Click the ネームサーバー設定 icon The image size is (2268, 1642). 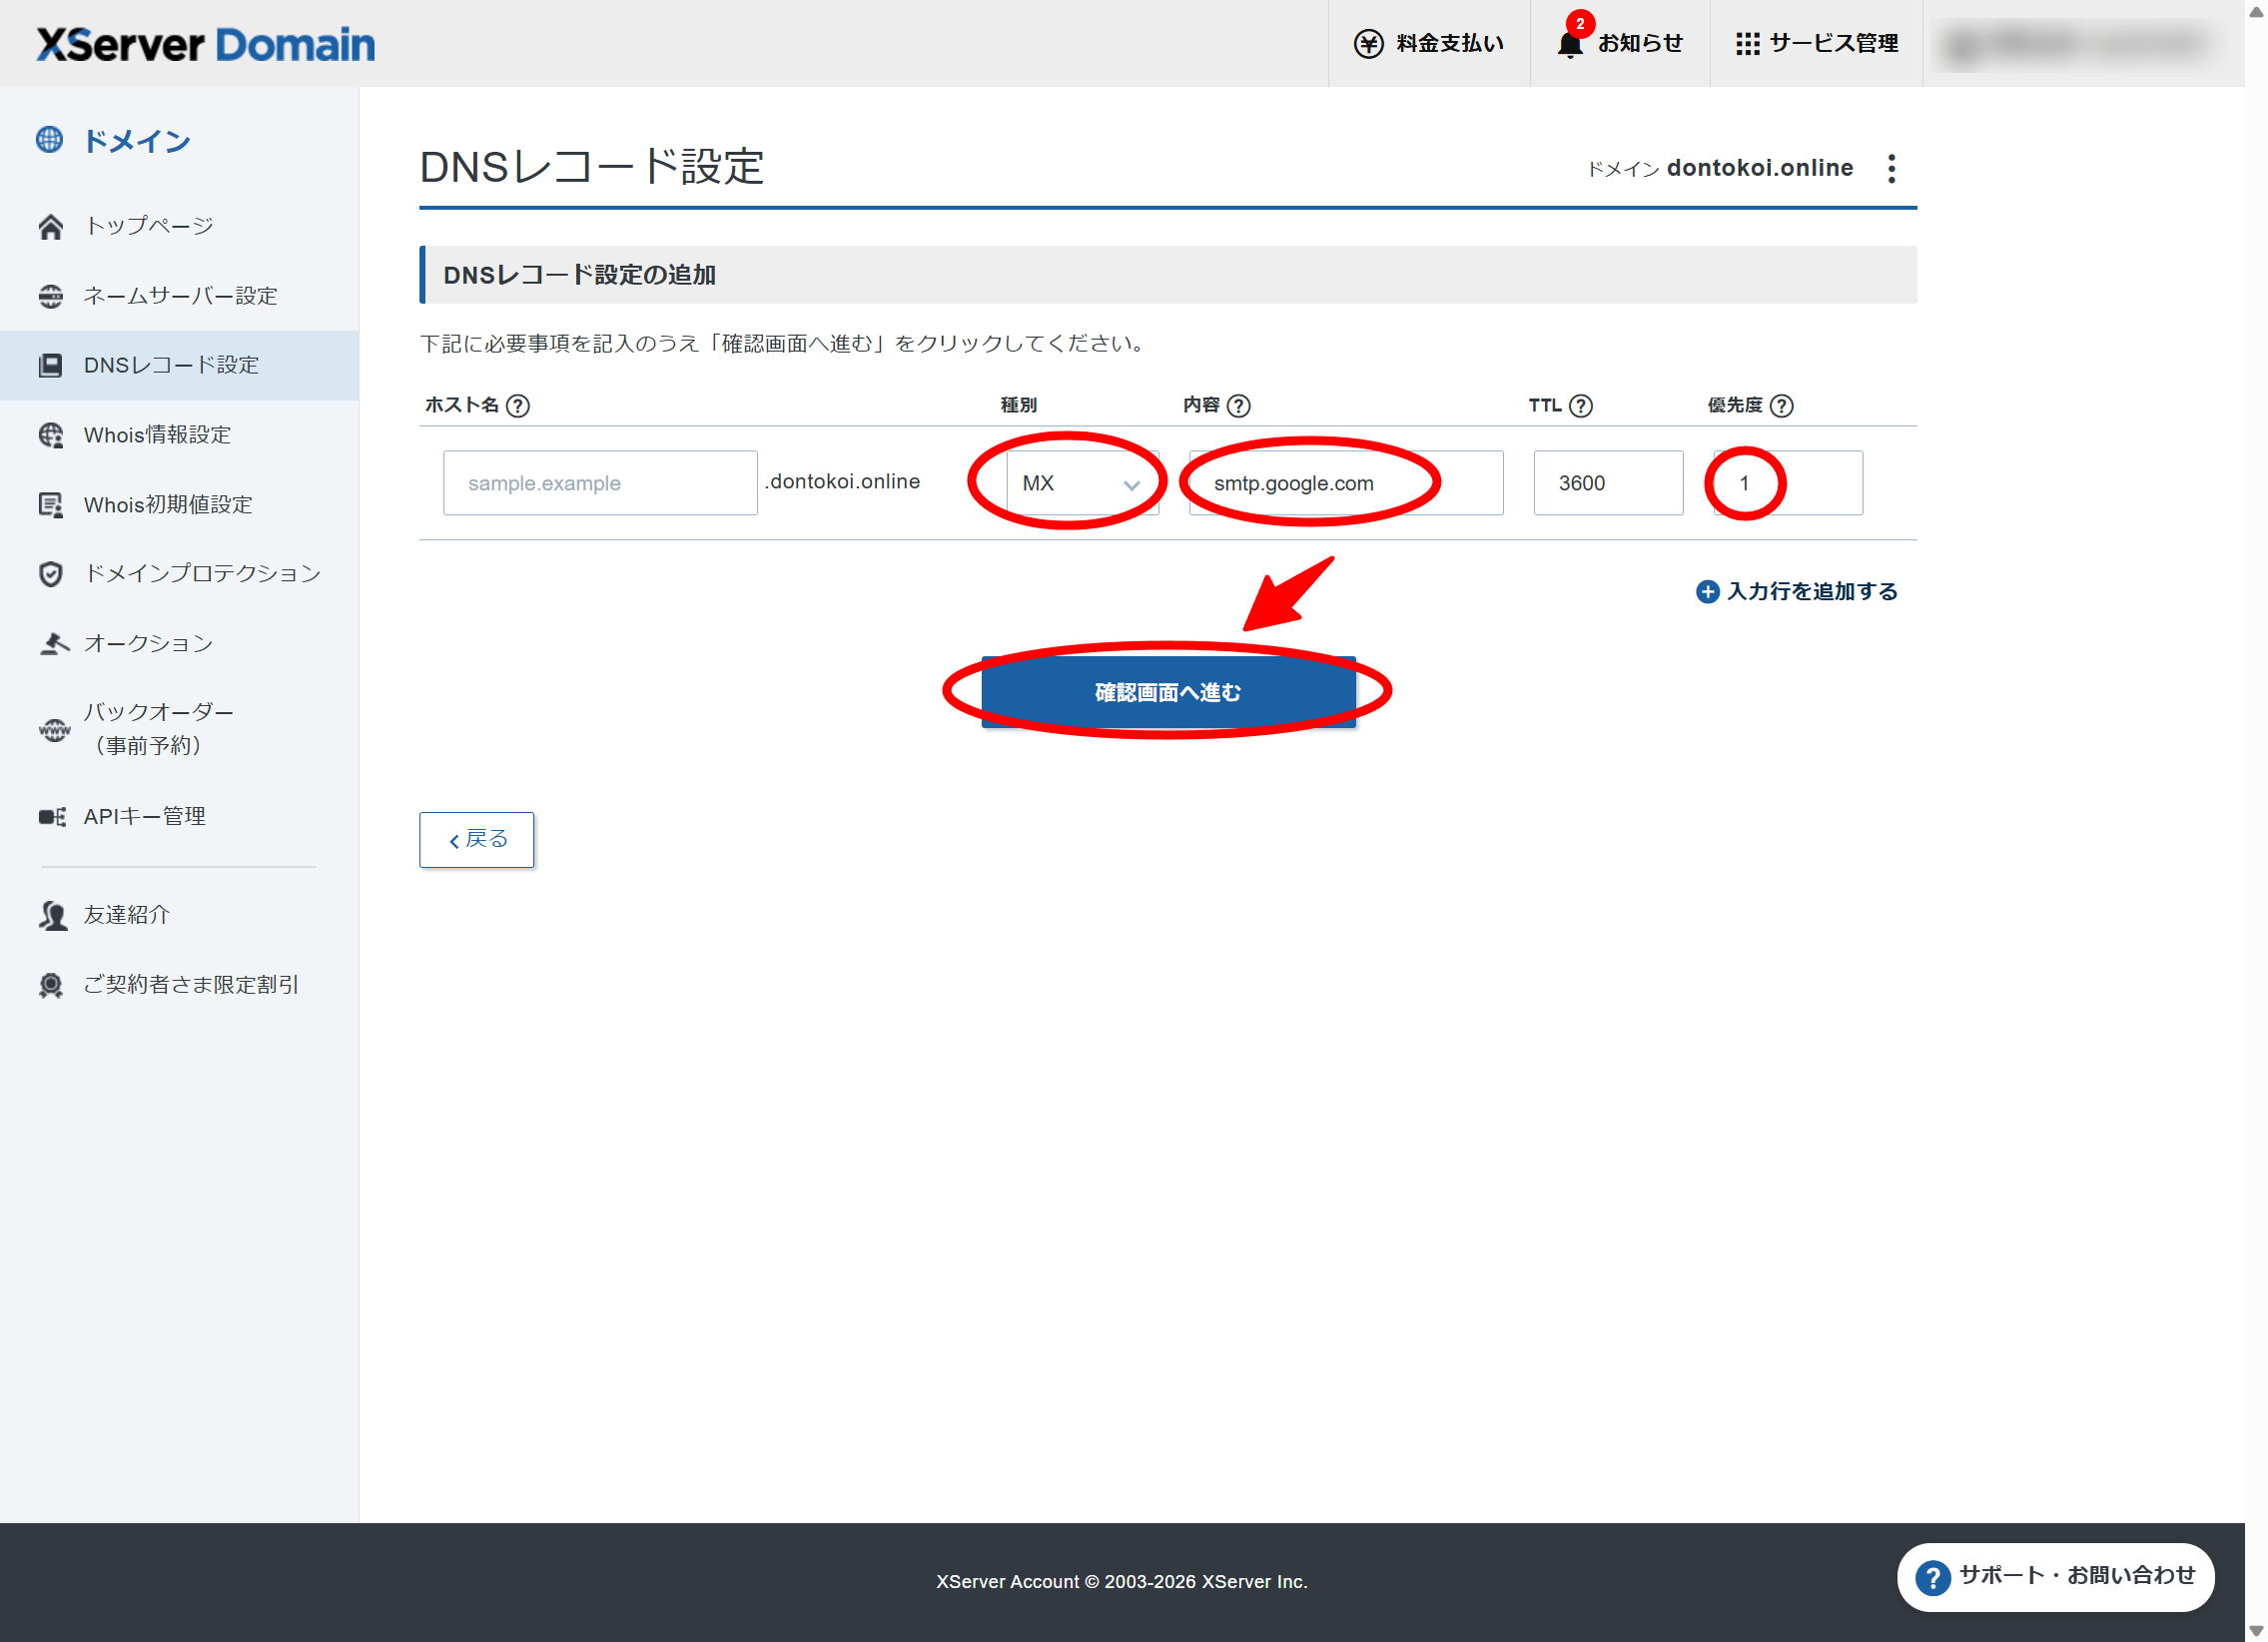[50, 296]
